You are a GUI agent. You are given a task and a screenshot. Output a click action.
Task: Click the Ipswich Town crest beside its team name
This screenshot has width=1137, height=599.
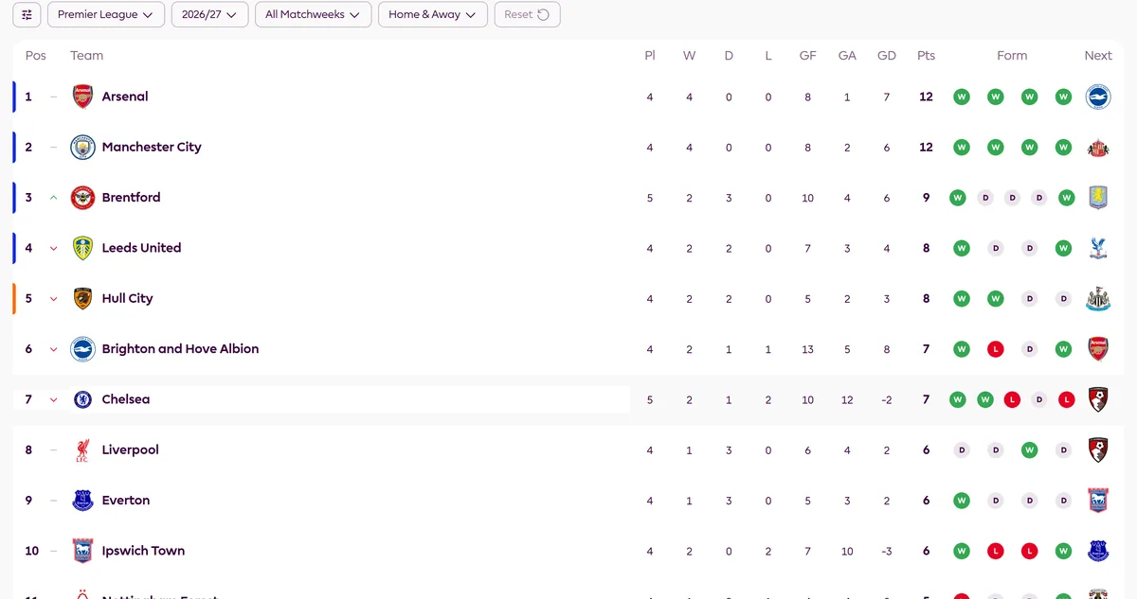click(83, 551)
